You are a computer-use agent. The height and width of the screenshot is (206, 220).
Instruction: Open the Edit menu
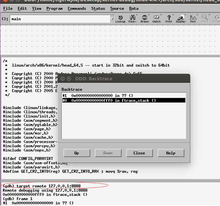22,8
